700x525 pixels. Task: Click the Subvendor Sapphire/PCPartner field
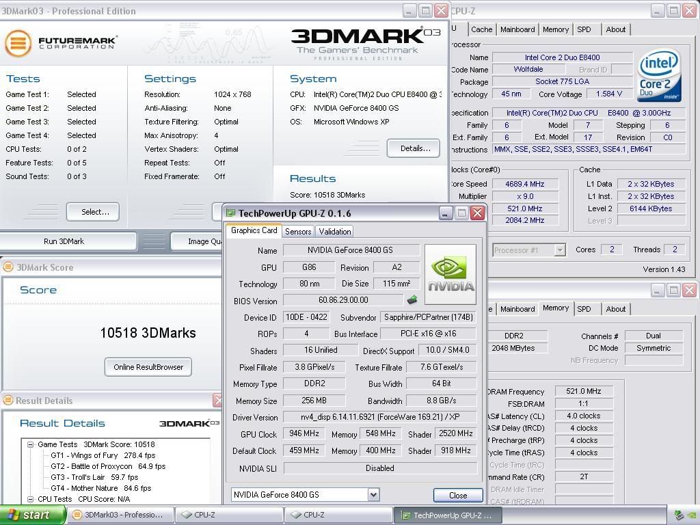point(428,317)
